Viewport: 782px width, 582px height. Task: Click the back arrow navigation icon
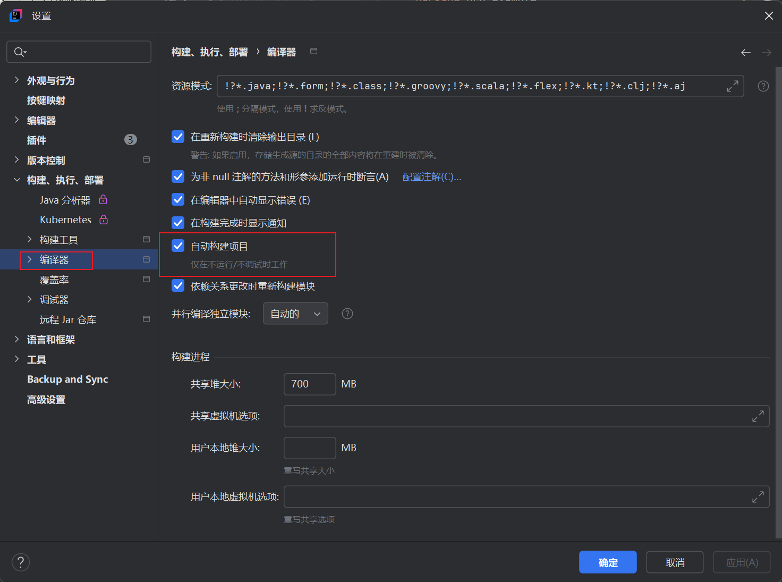[746, 53]
